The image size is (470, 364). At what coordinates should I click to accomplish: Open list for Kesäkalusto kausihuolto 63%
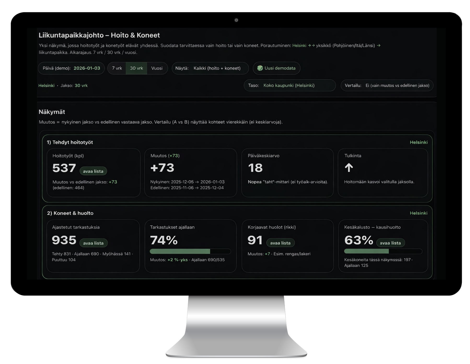click(x=390, y=243)
